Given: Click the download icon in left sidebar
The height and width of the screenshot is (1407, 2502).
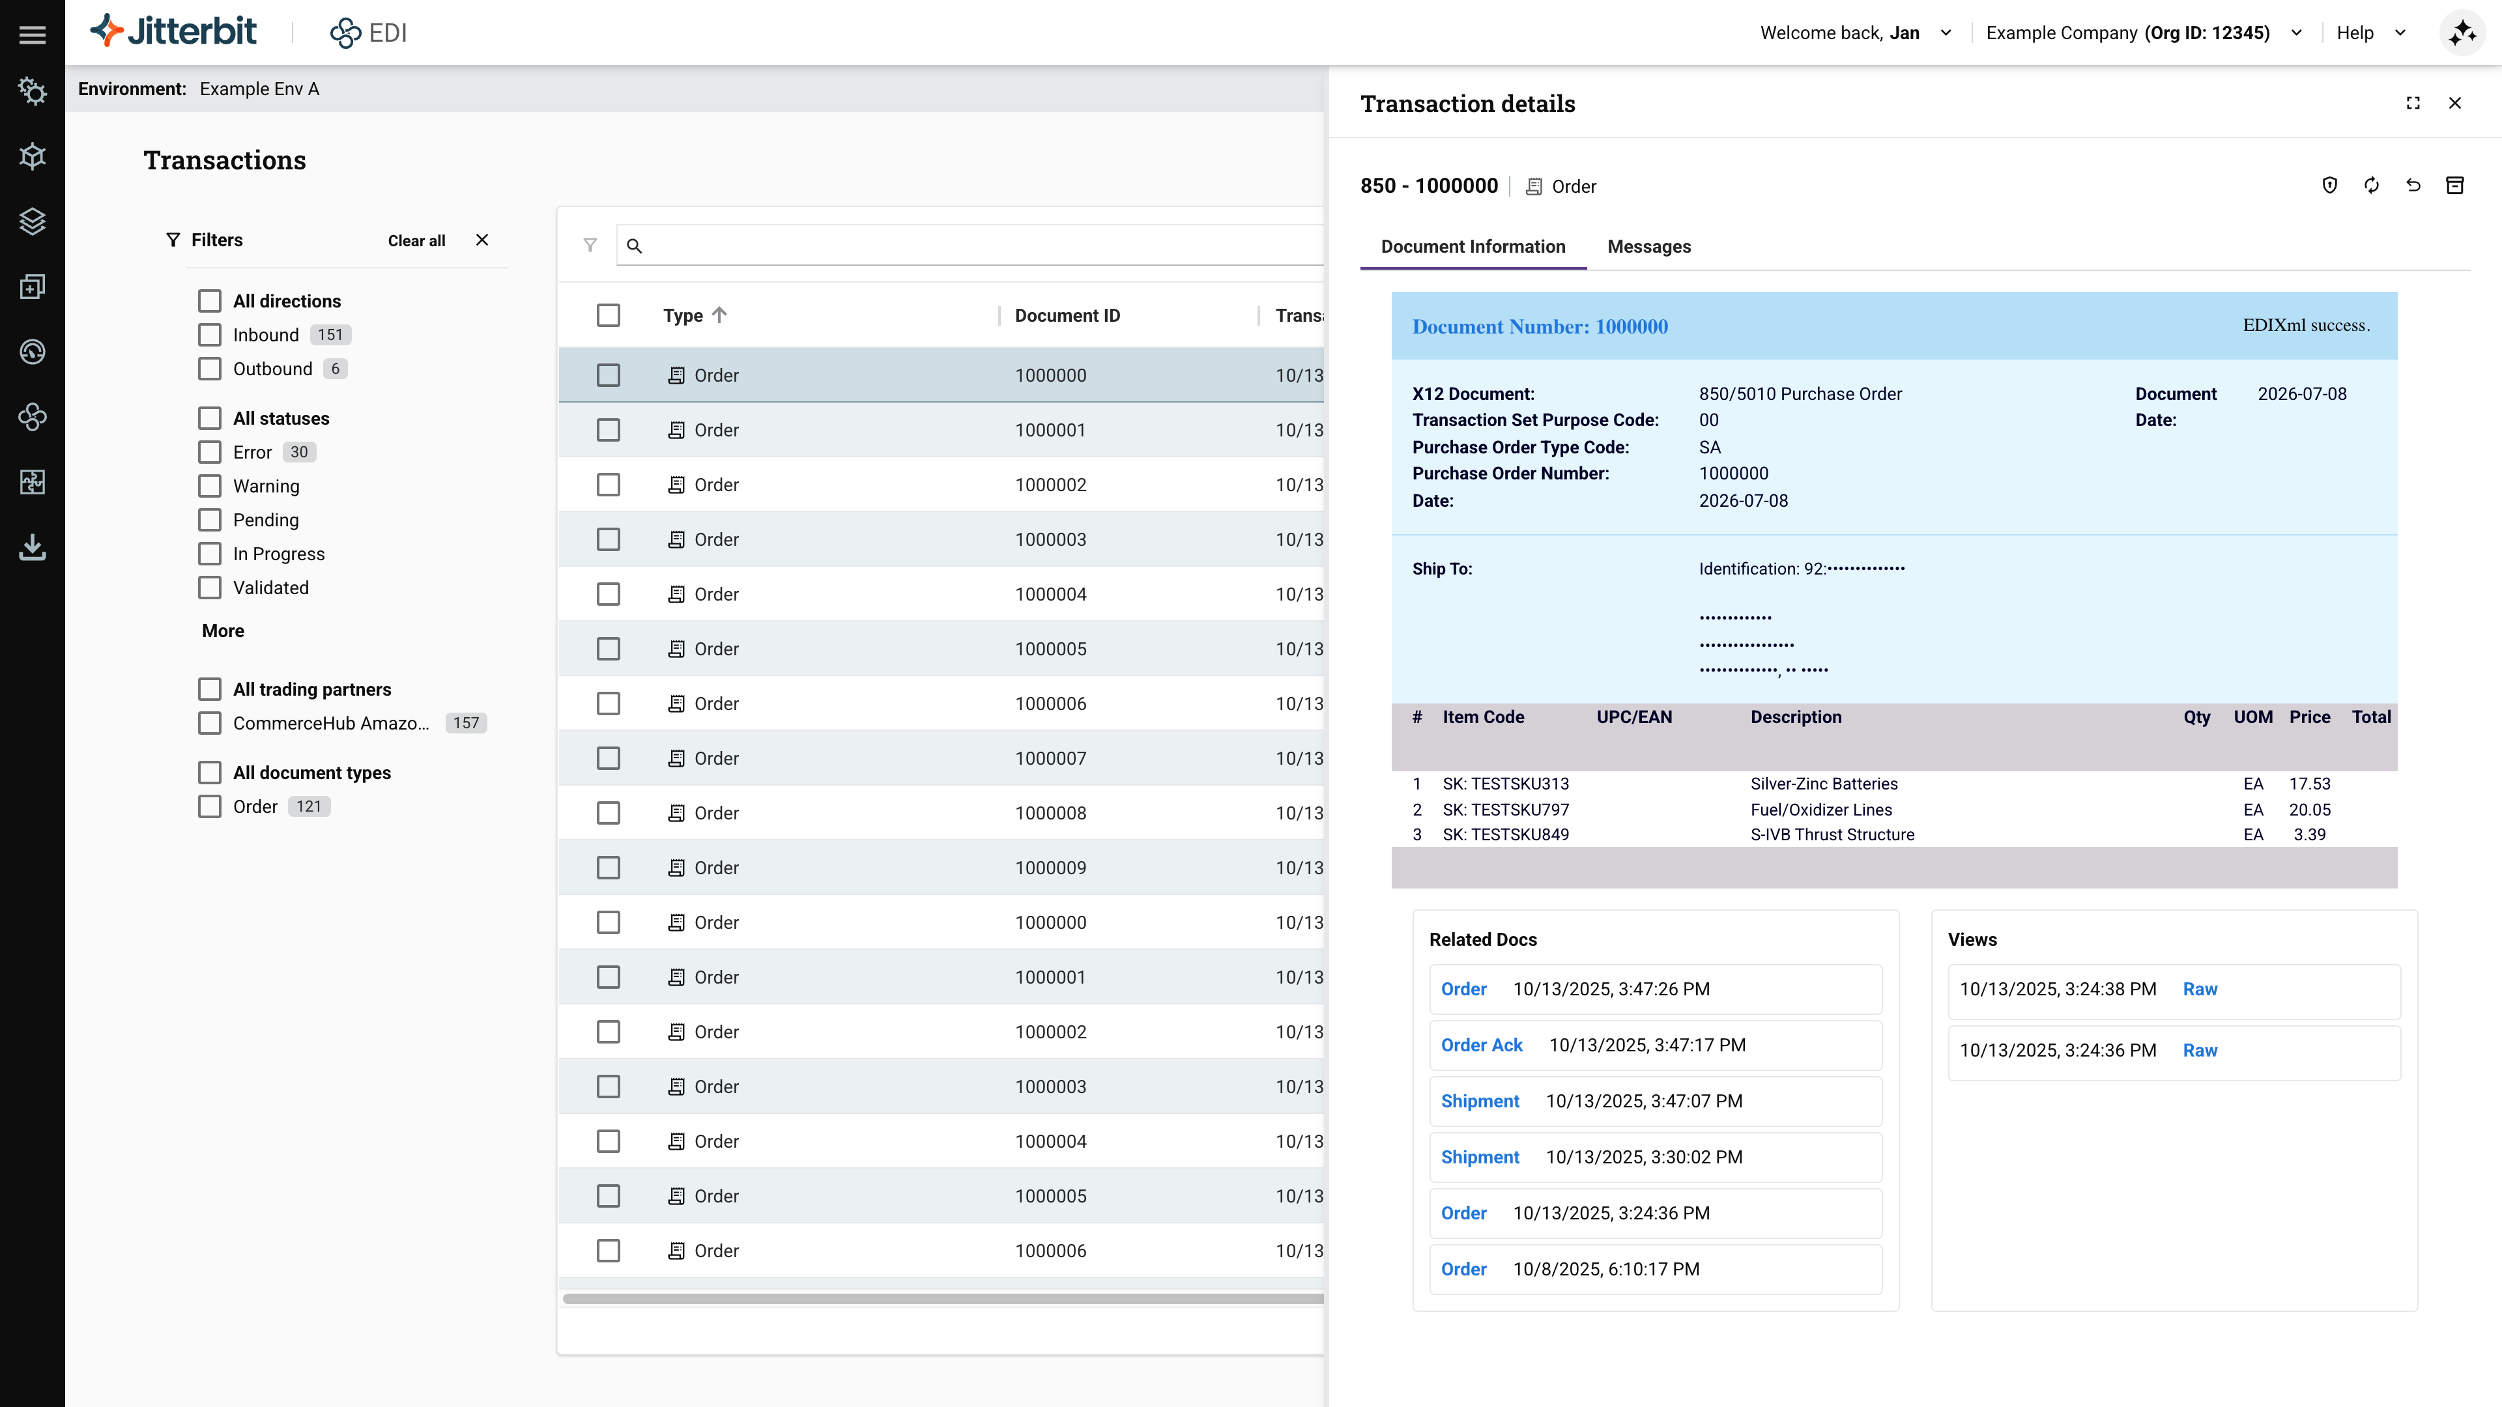Looking at the screenshot, I should (32, 548).
